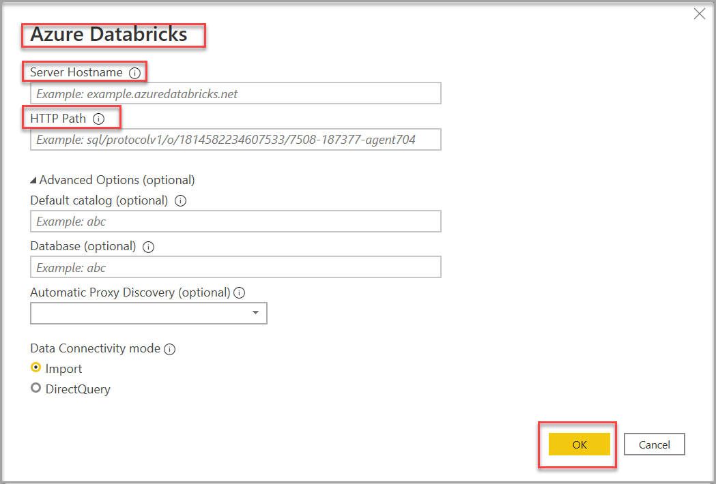Click the Automatic Proxy Discovery (optional) label
Viewport: 716px width, 484px height.
[130, 292]
